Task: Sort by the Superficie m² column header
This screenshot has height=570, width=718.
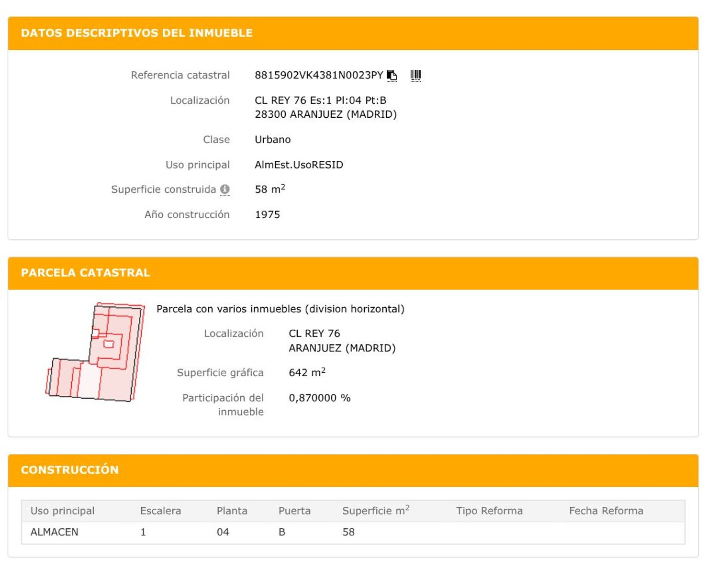Action: [375, 511]
